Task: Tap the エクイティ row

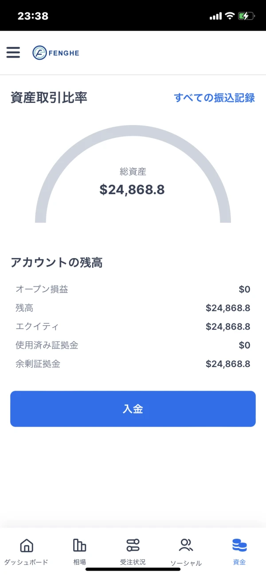Action: coord(133,327)
